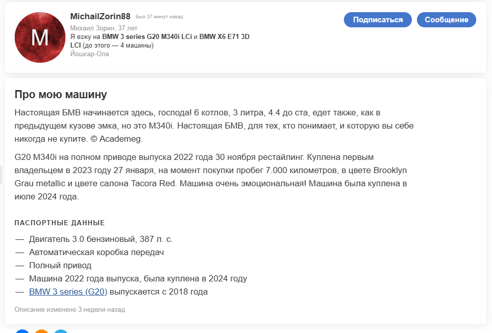Screen dimensions: 492x333
Task: Follow the BMW 3 series (G20) hyperlink
Action: pyautogui.click(x=68, y=292)
